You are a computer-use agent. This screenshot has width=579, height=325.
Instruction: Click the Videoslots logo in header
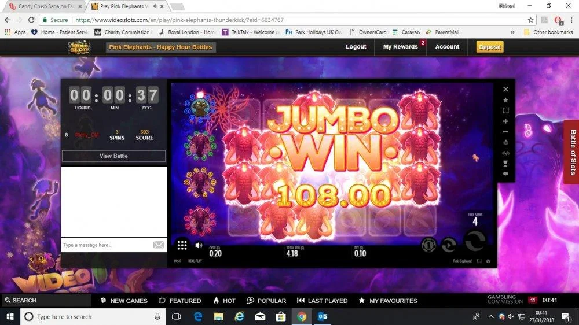click(x=79, y=47)
